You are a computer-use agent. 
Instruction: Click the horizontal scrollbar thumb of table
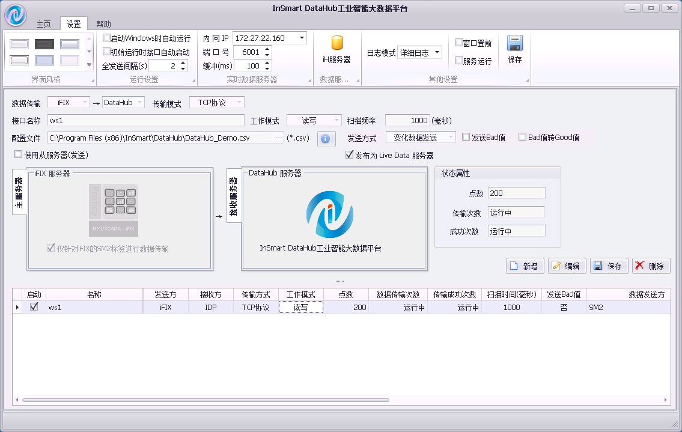206,400
